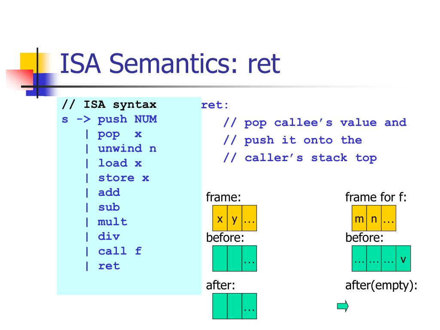The width and height of the screenshot is (440, 330).
Task: Click the 'sub' instruction line
Action: pos(103,208)
